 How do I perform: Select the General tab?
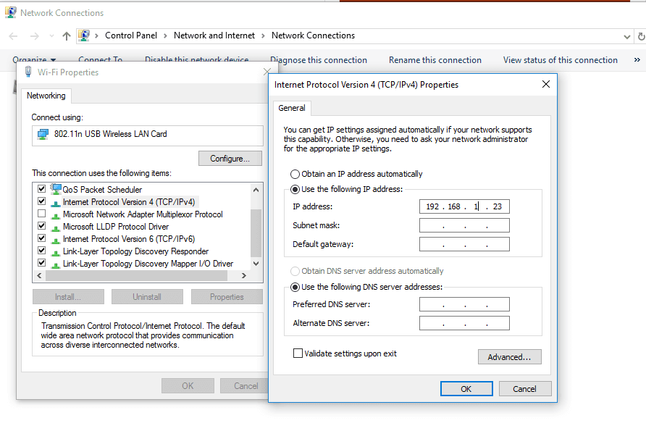(292, 107)
